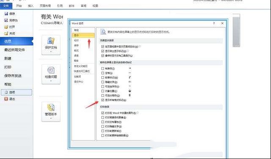This screenshot has width=271, height=159.
Task: Switch to the 插入 (Insert) ribbon tab
Action: pyautogui.click(x=30, y=5)
